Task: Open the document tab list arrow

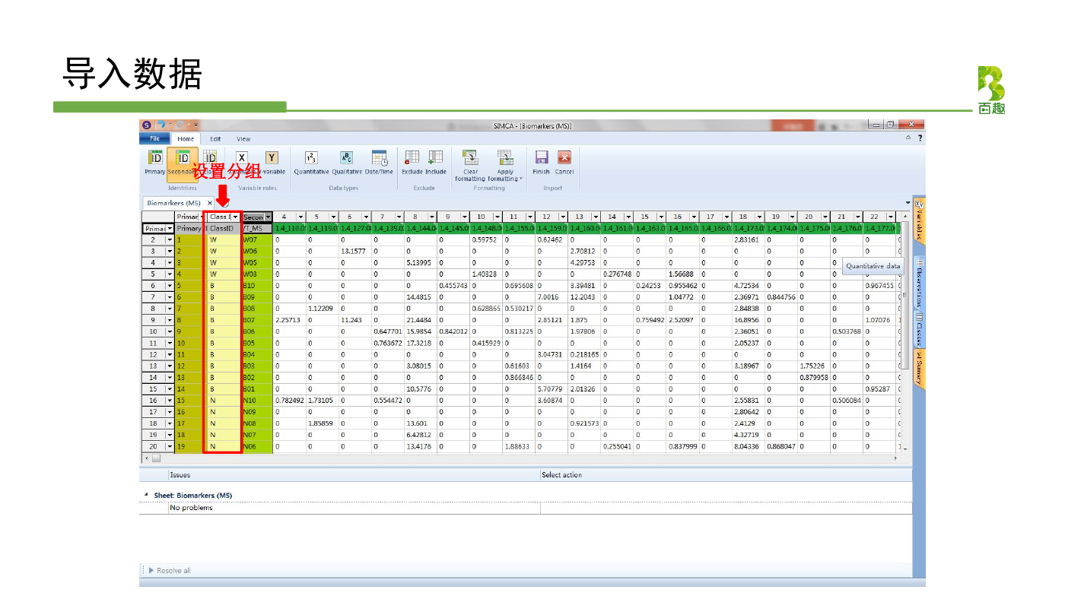Action: (x=908, y=202)
